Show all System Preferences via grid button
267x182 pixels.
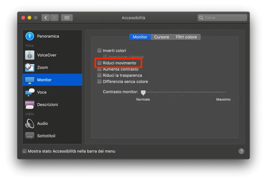[67, 17]
